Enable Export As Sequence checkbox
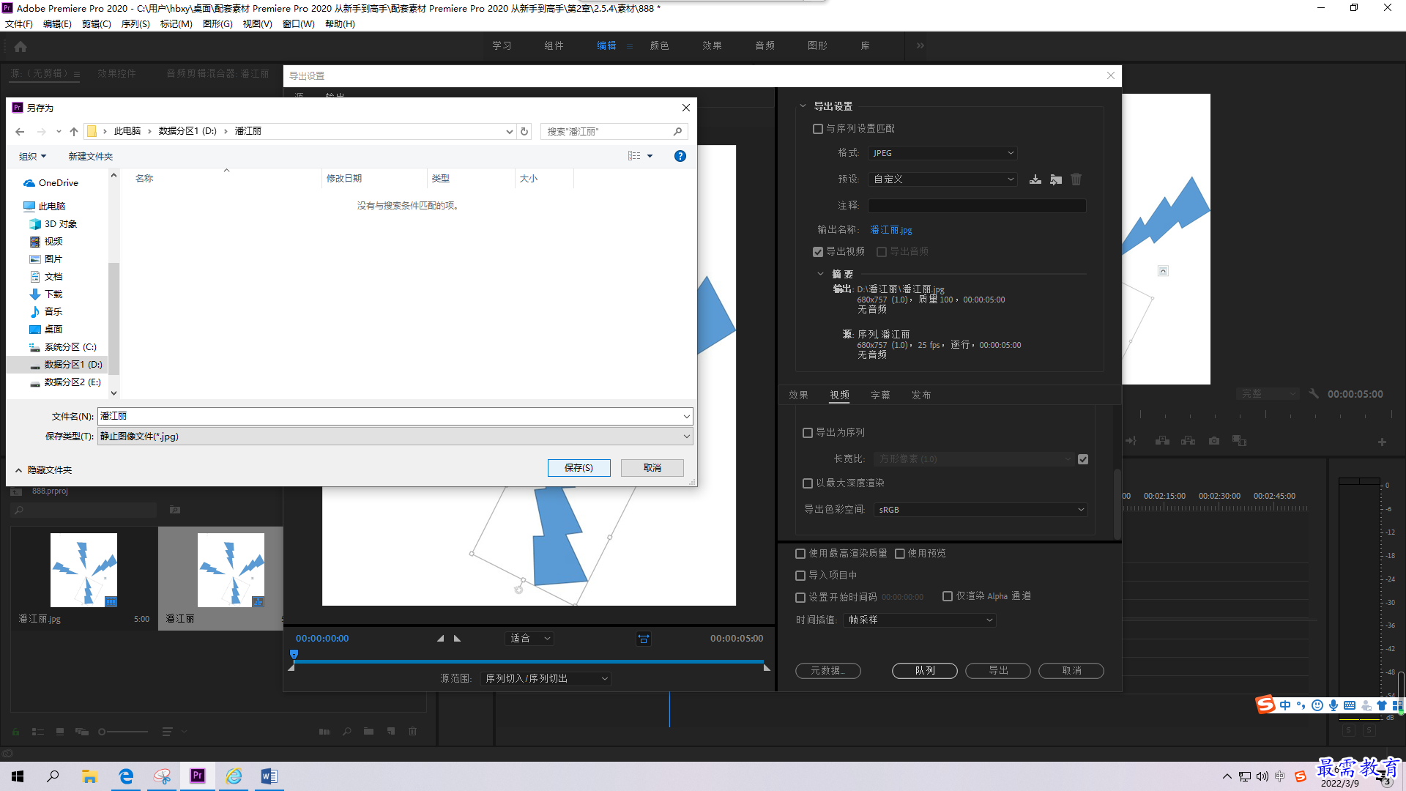This screenshot has width=1406, height=791. pyautogui.click(x=808, y=433)
